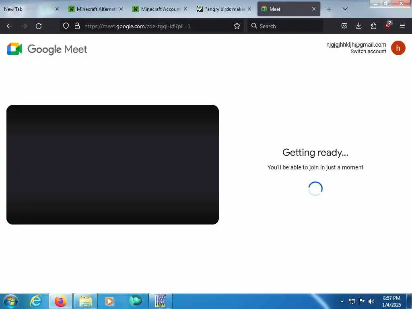The image size is (412, 309).
Task: Bookmark this page with the star icon
Action: 237,26
